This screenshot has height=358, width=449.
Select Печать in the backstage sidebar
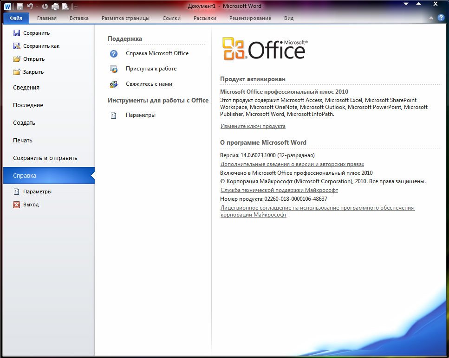coord(23,141)
